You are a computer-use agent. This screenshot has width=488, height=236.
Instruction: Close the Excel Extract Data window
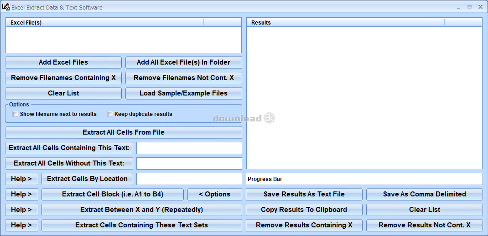pyautogui.click(x=480, y=7)
